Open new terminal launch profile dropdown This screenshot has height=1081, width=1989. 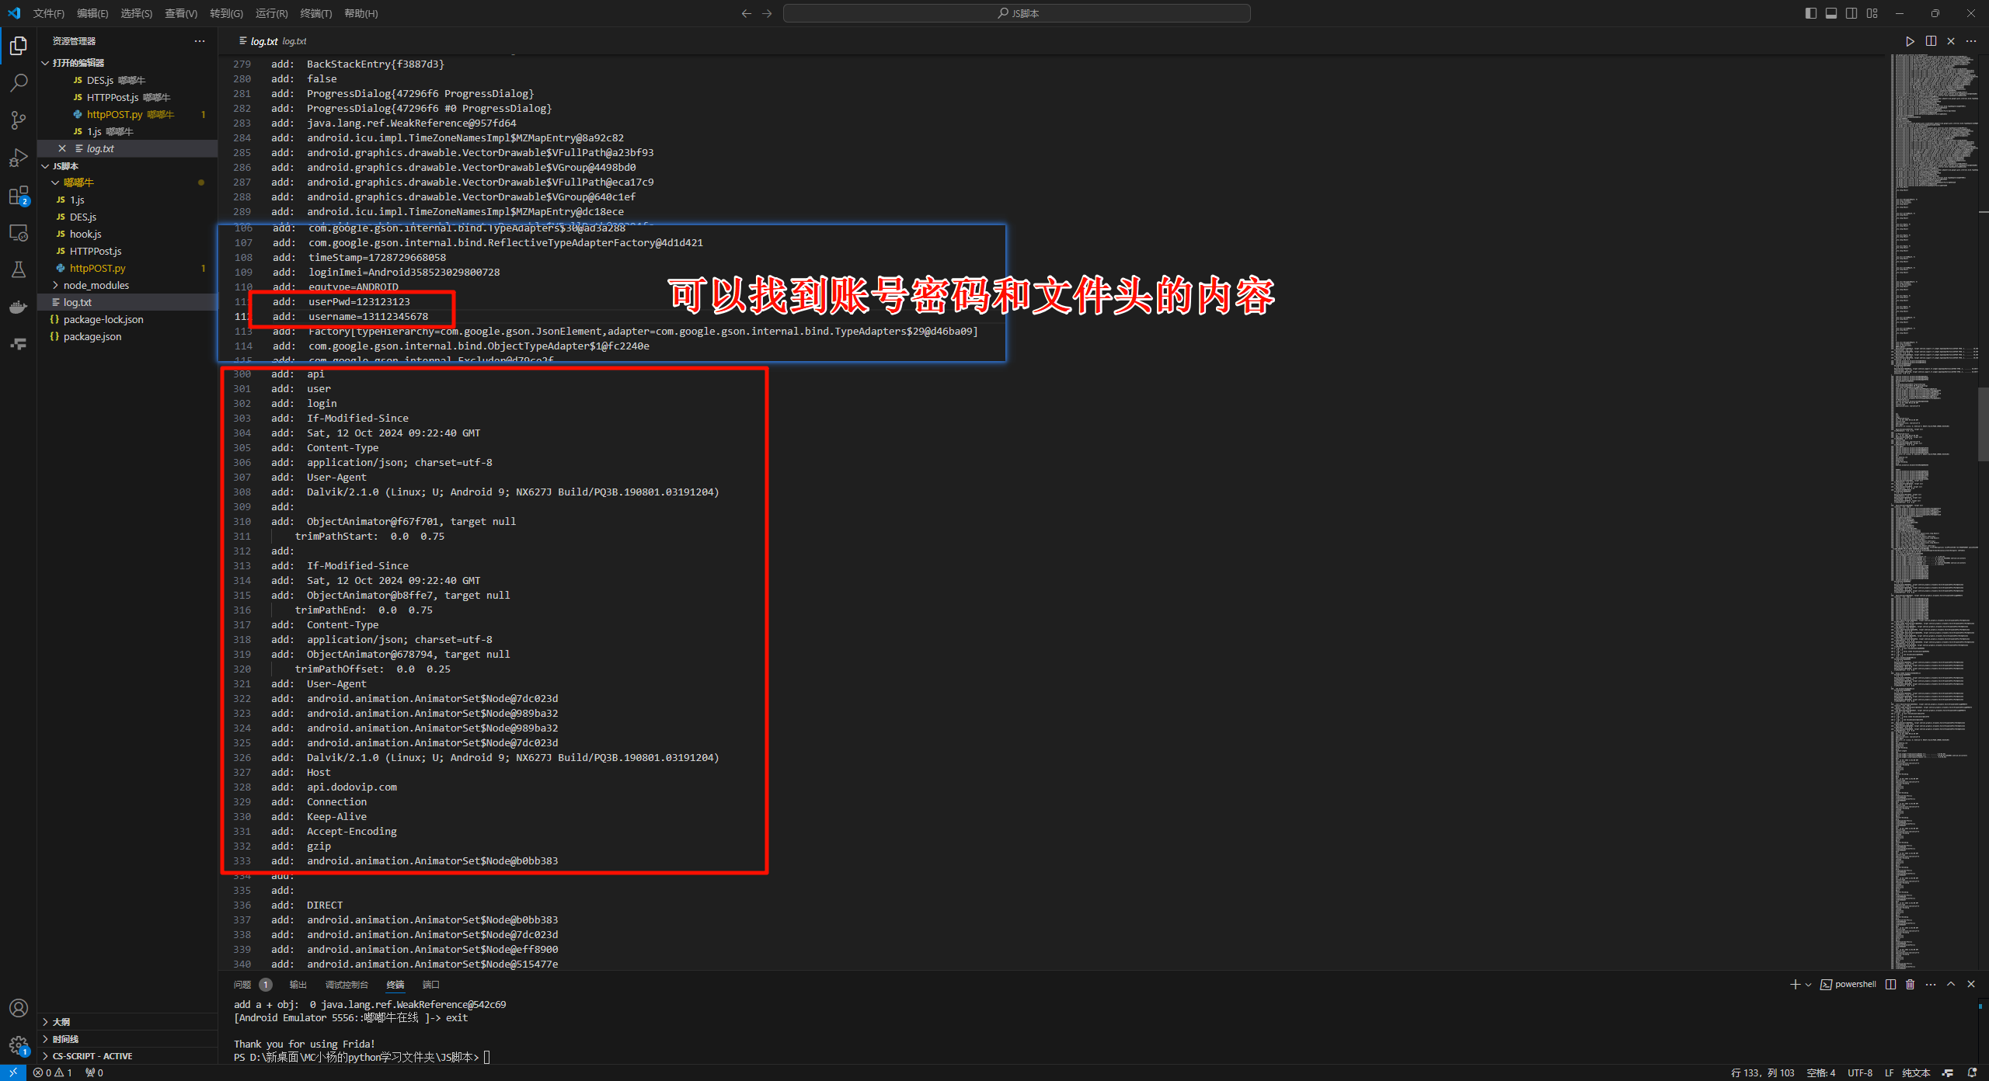coord(1808,984)
